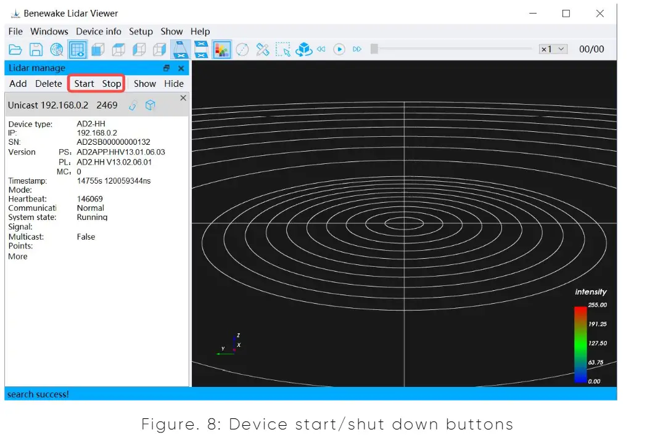Click Add in Lidar manage
This screenshot has height=435, width=663.
pyautogui.click(x=18, y=84)
